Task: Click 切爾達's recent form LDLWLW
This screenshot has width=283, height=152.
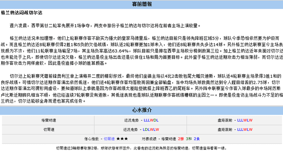Action: click(151, 130)
